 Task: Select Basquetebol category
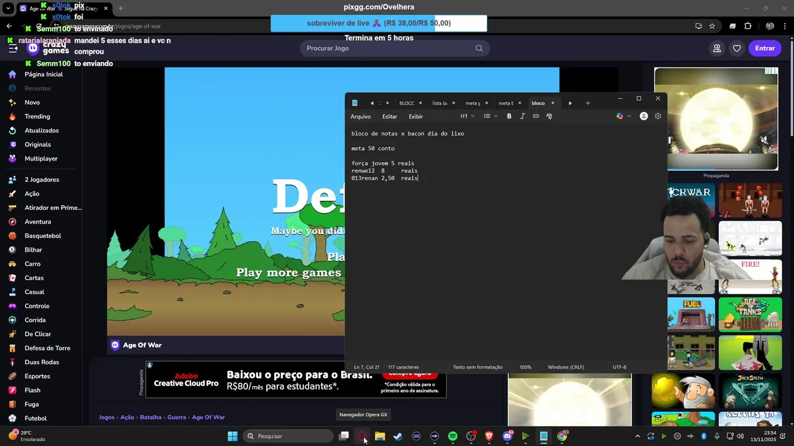coord(43,236)
